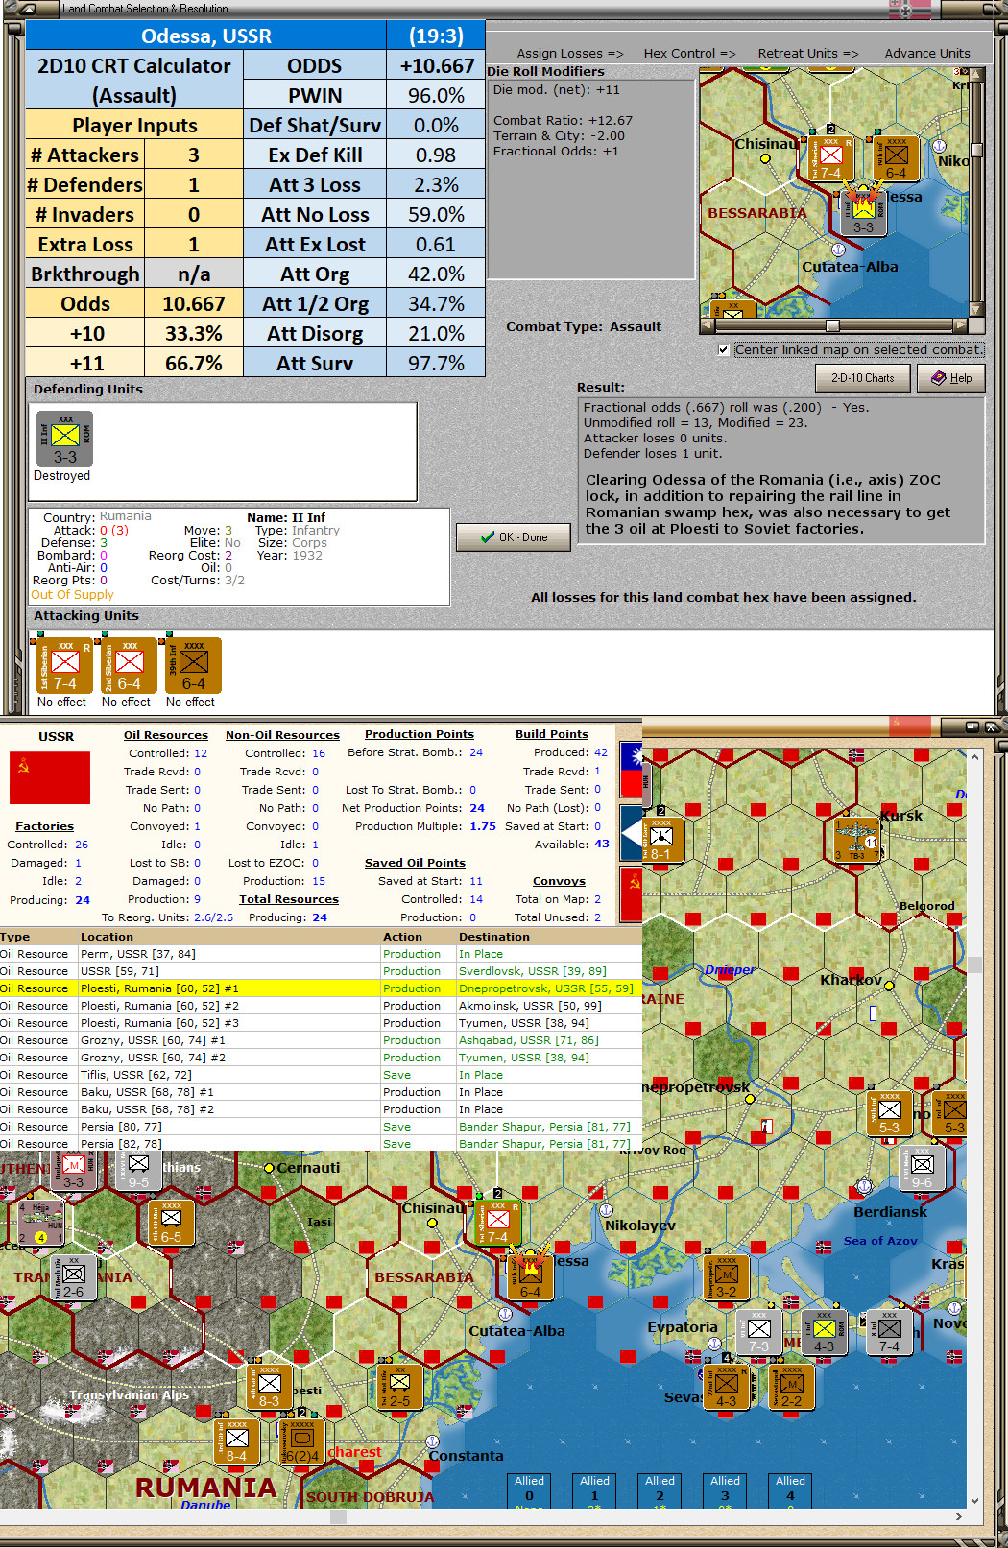Click the China flag beside the main map
Image resolution: width=1008 pixels, height=1548 pixels.
(631, 771)
